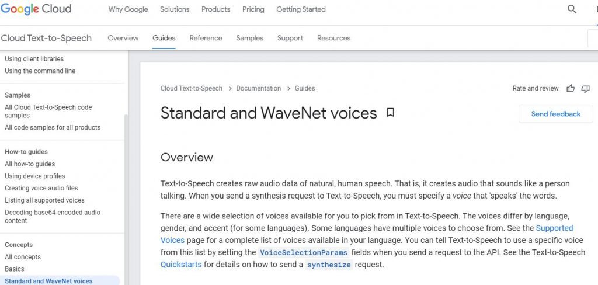598x285 pixels.
Task: Select Listing all supported voices in sidebar
Action: [44, 200]
